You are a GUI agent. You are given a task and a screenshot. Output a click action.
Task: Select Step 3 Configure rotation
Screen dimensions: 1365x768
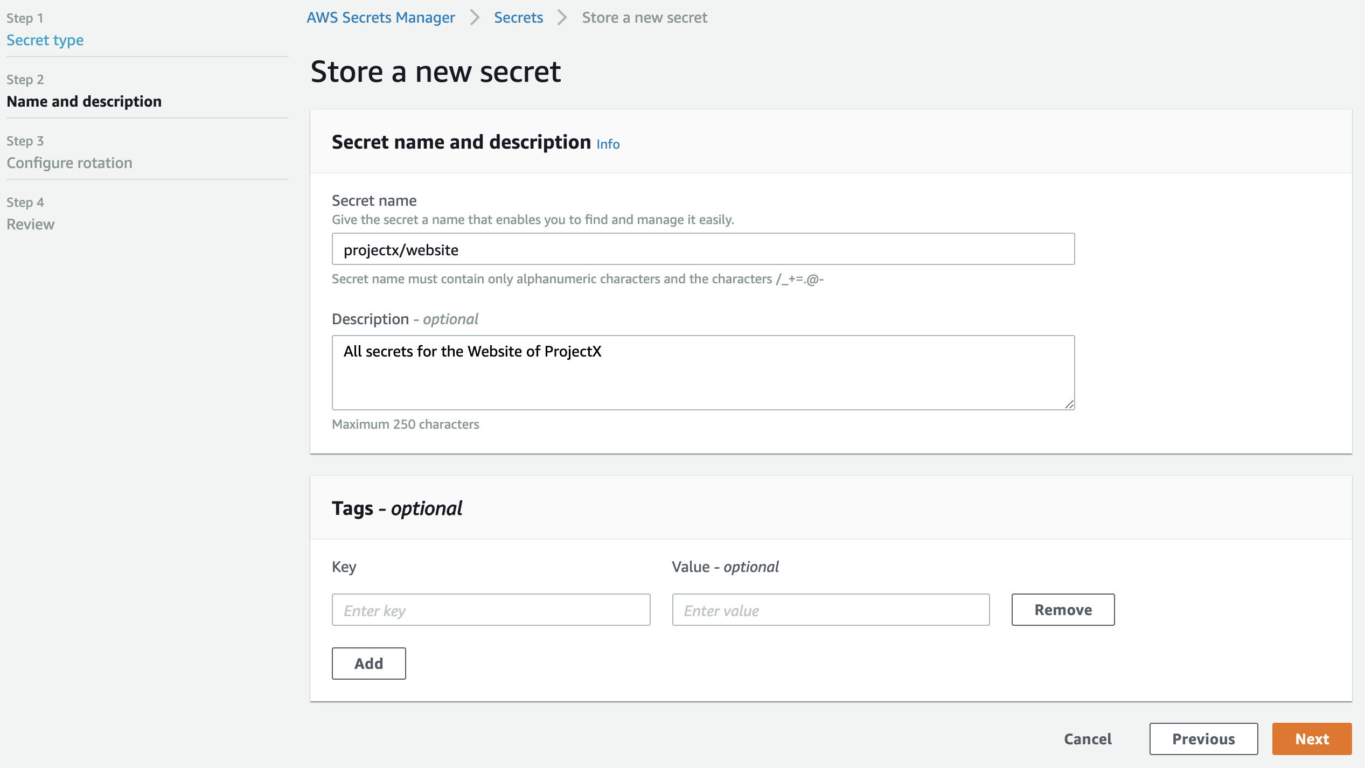point(69,163)
